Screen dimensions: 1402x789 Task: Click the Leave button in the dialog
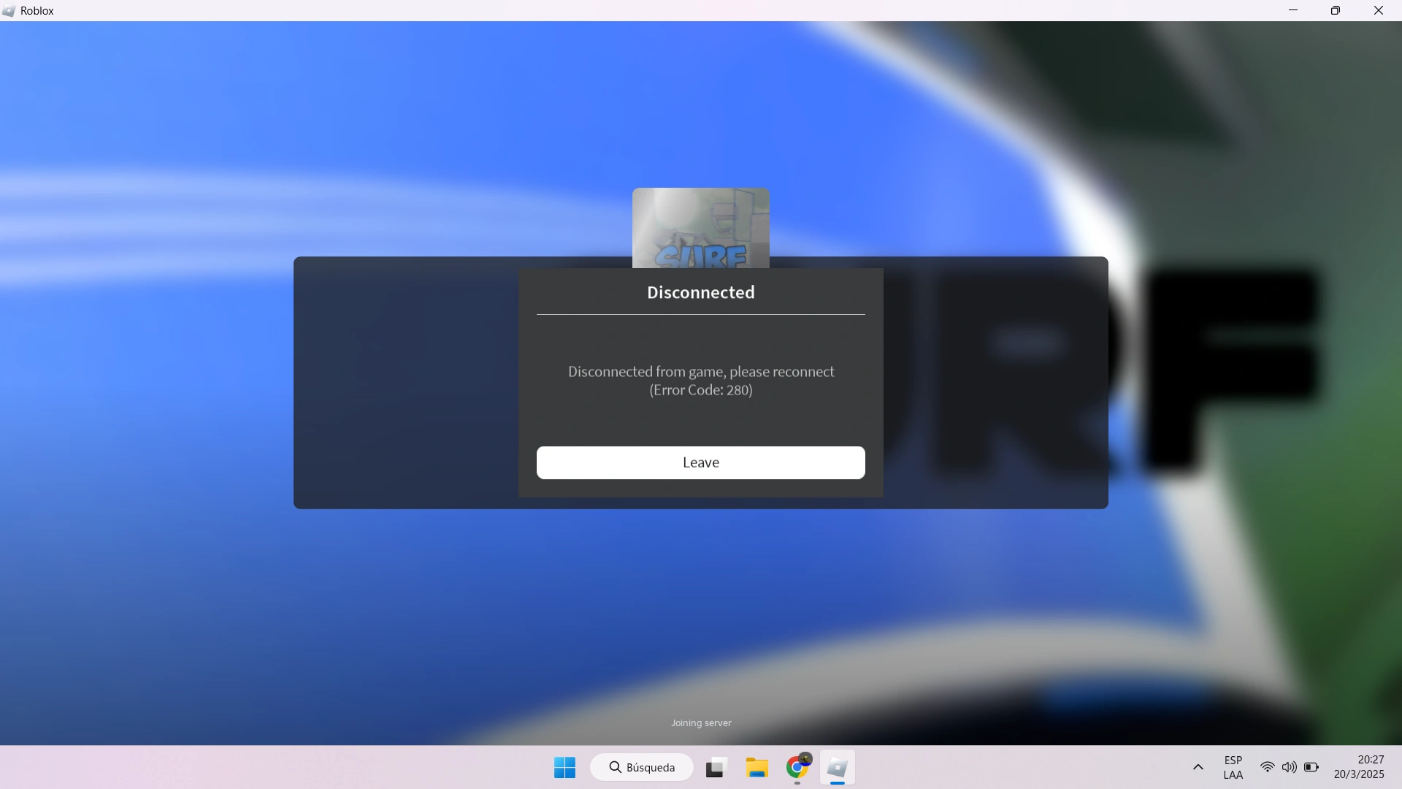[700, 462]
